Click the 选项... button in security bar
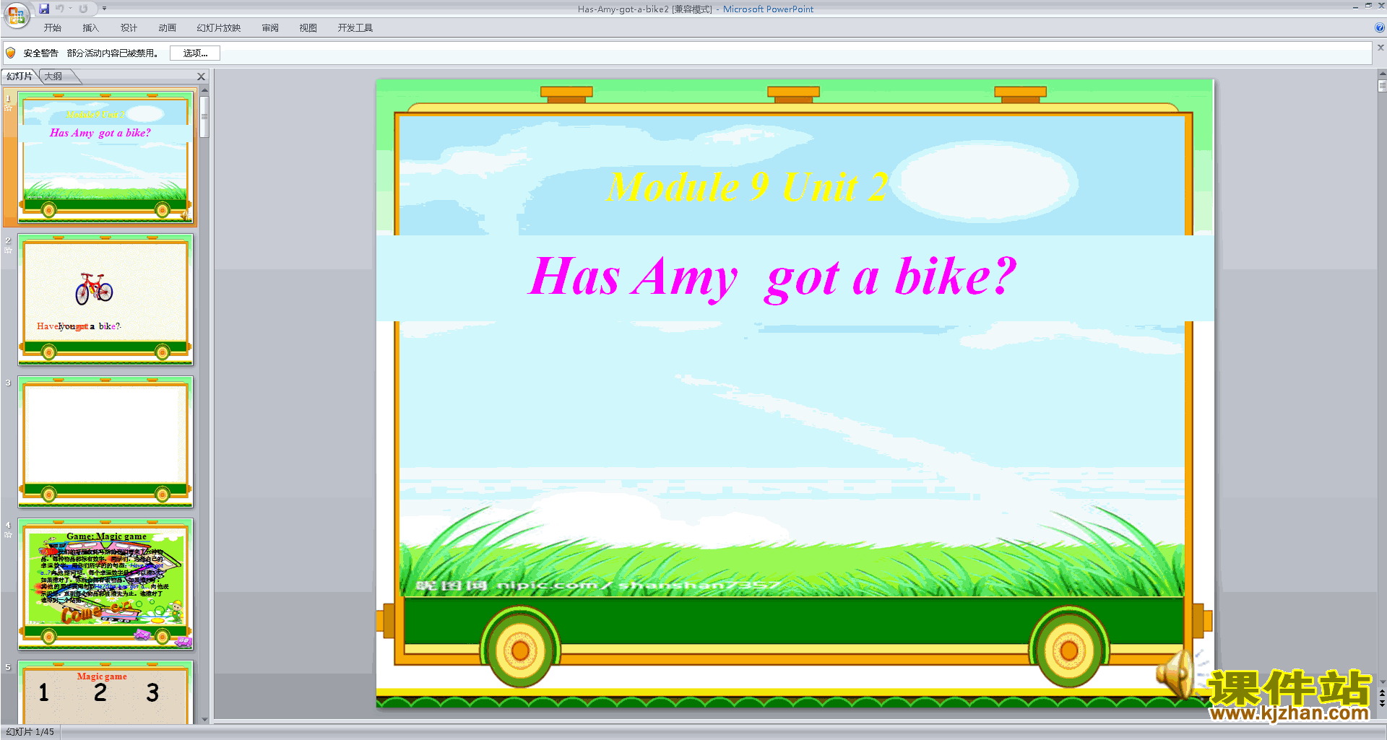The height and width of the screenshot is (740, 1387). pyautogui.click(x=195, y=53)
